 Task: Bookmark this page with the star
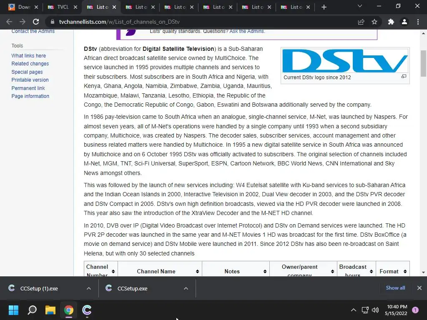(x=374, y=22)
